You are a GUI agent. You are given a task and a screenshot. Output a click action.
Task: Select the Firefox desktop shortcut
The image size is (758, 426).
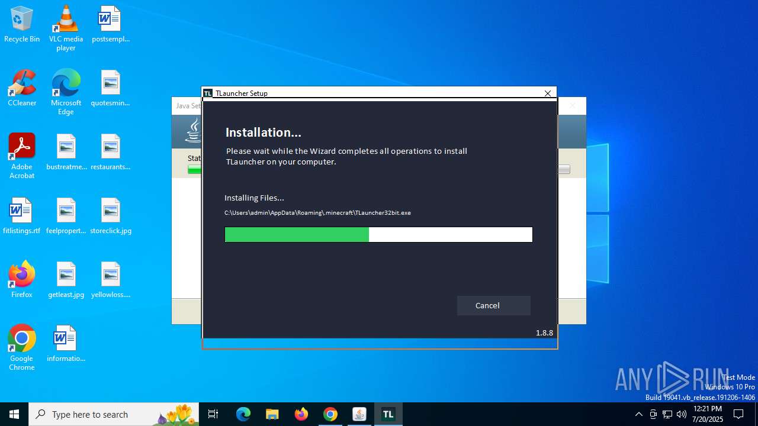pos(22,280)
